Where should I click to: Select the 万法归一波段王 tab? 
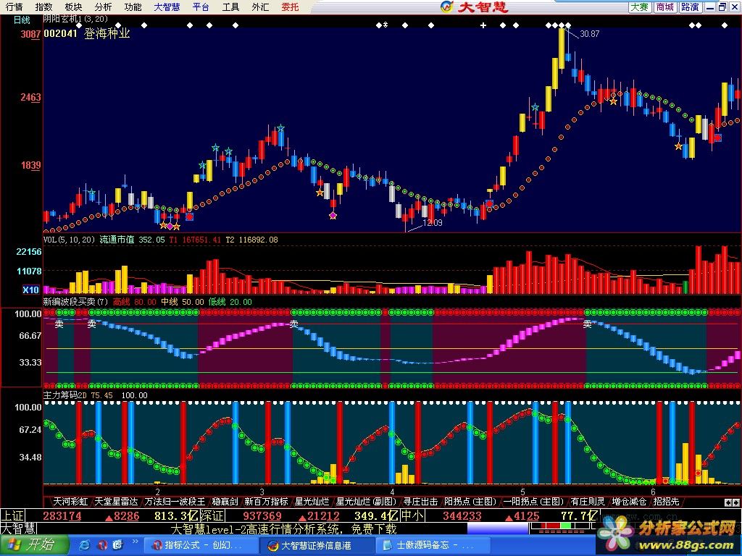click(x=175, y=501)
